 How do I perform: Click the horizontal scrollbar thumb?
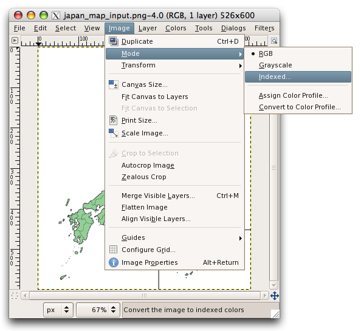(x=145, y=295)
